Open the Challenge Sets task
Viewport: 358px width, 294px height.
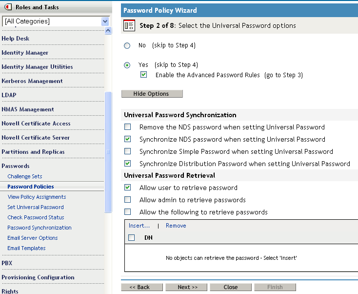[x=25, y=176]
